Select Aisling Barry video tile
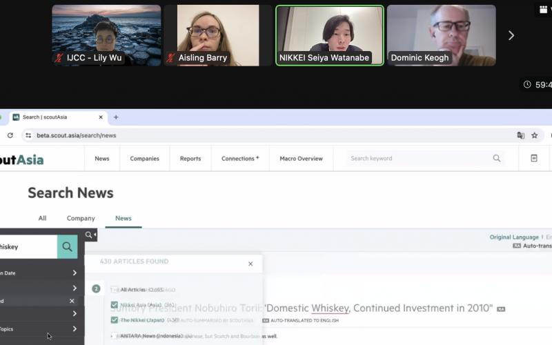Image resolution: width=552 pixels, height=345 pixels. coord(218,35)
